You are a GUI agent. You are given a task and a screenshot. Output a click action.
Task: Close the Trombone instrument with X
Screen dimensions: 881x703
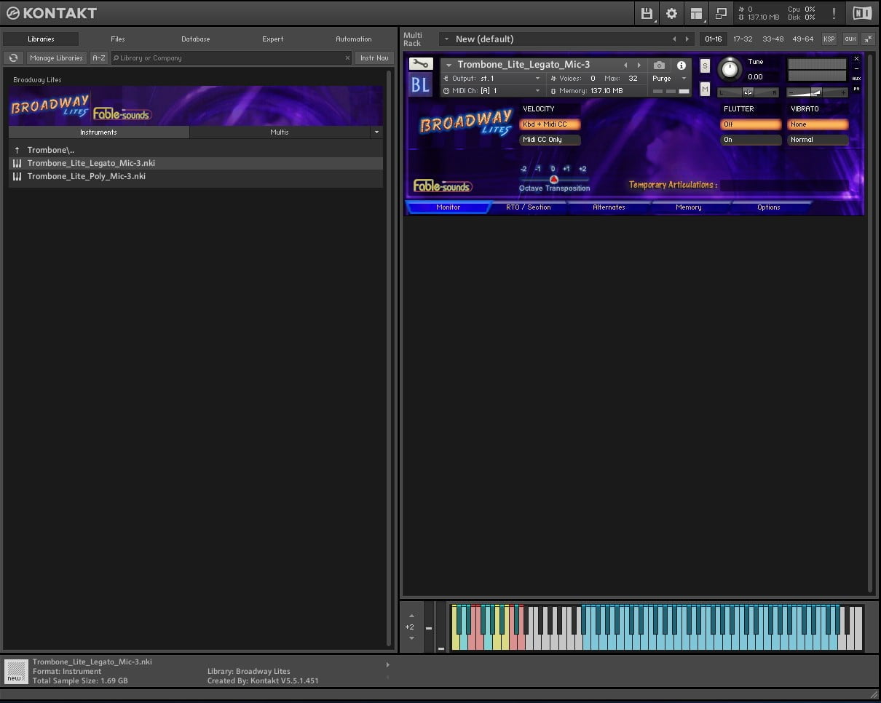(x=856, y=58)
